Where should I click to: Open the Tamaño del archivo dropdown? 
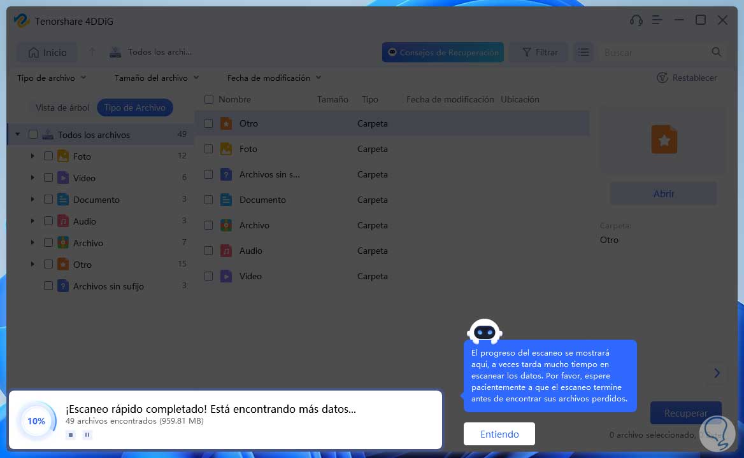[x=157, y=78]
